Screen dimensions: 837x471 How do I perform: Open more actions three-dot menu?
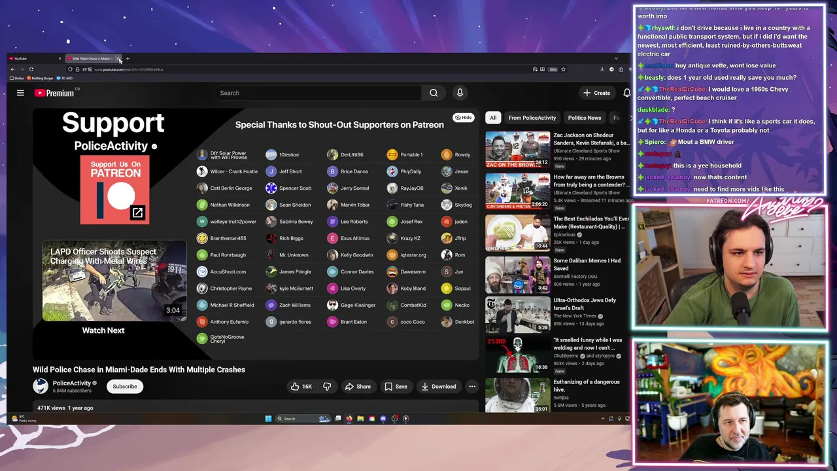click(472, 387)
